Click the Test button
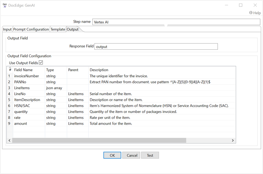Viewport: 263px width, 174px height. [150, 156]
